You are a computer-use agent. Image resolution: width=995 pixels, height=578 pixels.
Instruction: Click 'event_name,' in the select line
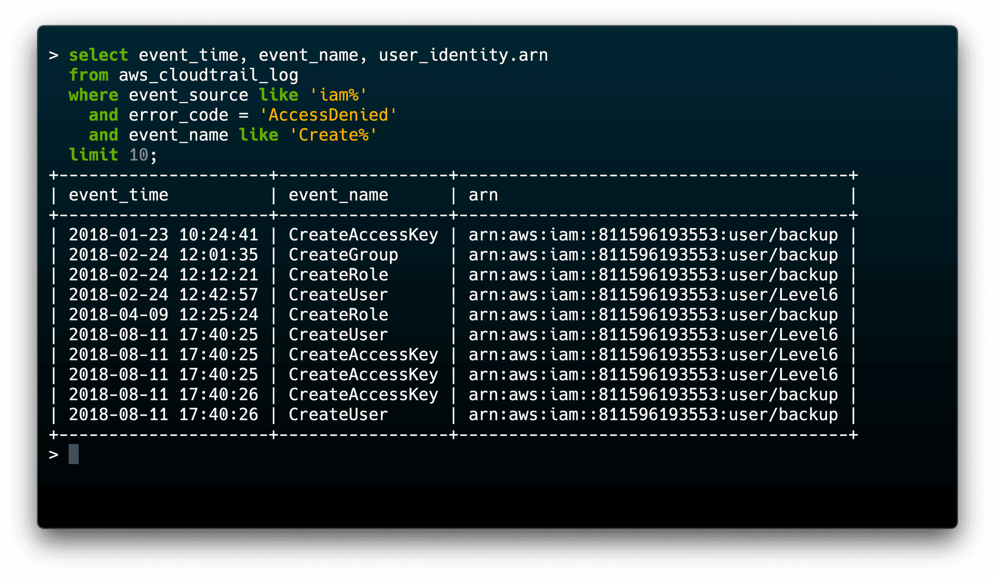click(313, 55)
